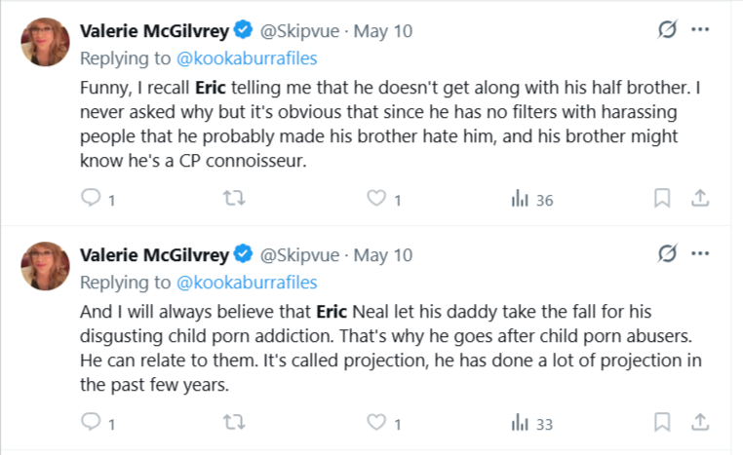
Task: Like the first tweet
Action: coord(376,200)
